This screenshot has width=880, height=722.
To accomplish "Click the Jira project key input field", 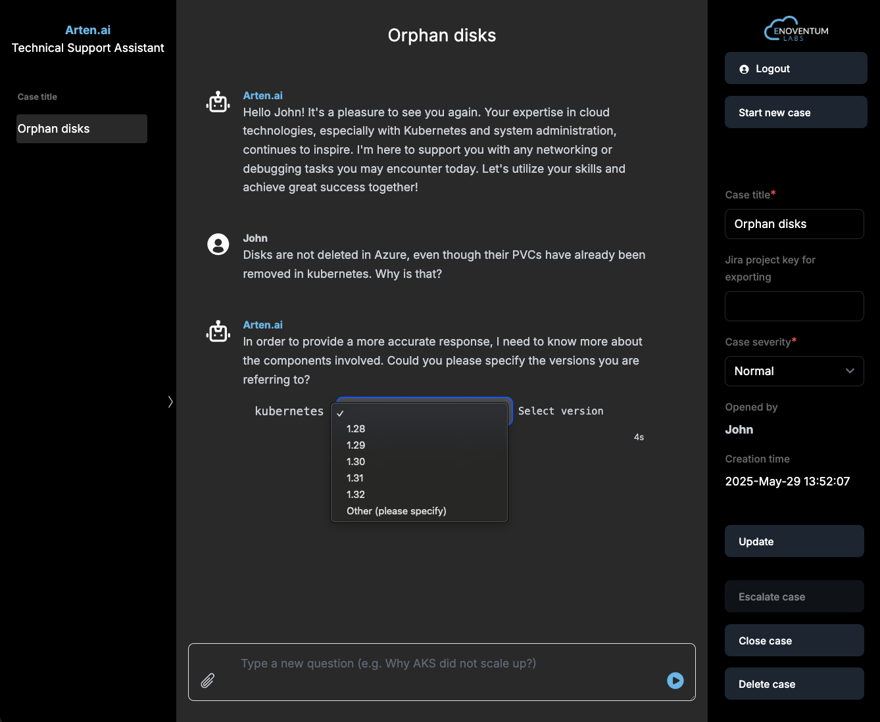I will point(794,306).
